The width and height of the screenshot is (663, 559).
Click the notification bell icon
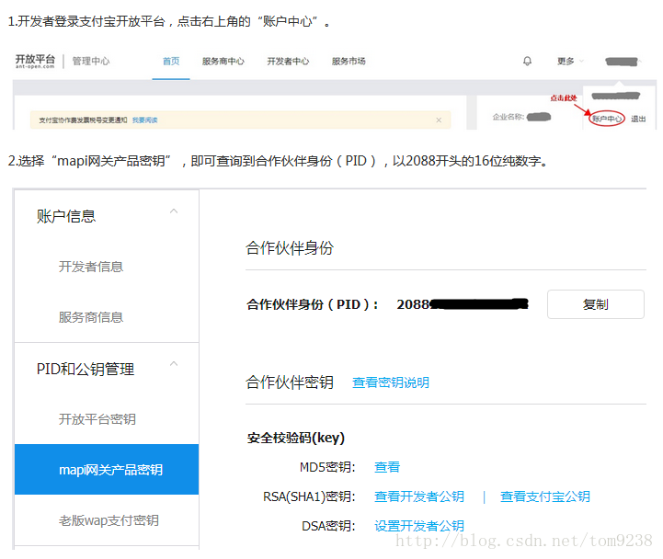[x=527, y=62]
